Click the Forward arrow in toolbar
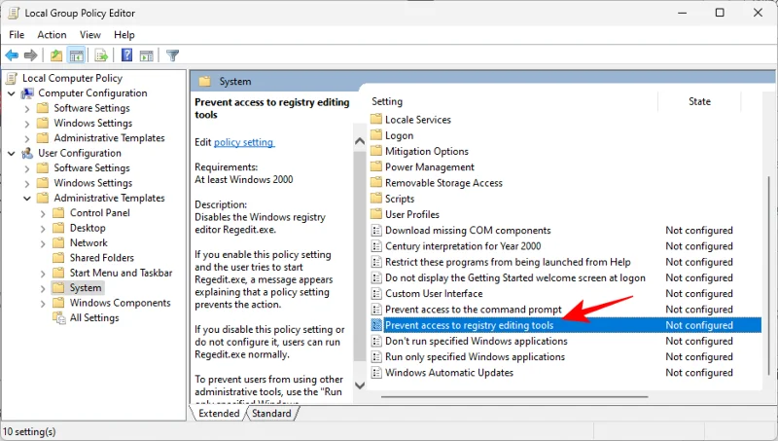 [31, 55]
